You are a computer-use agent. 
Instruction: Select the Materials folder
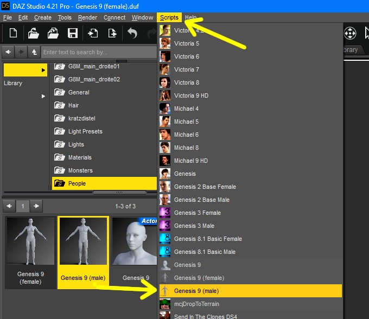point(104,157)
